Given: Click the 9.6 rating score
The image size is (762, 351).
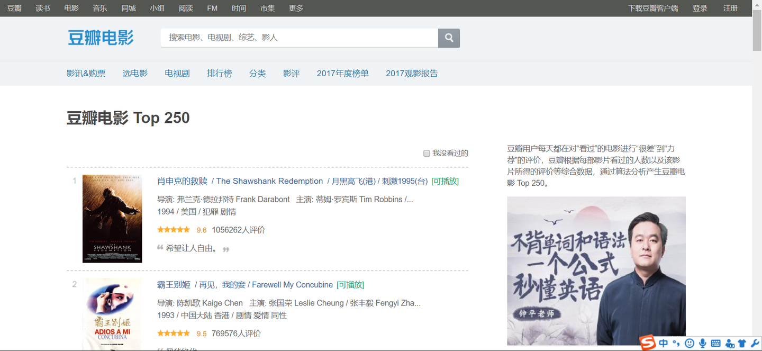Looking at the screenshot, I should 202,230.
